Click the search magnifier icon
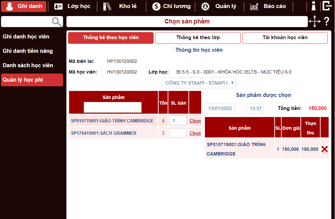Viewport: 335px width, 219px height. tap(57, 22)
